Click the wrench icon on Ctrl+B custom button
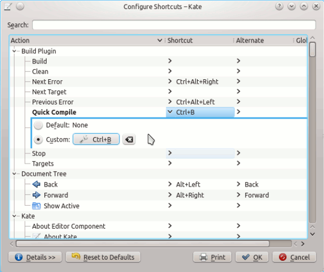This screenshot has width=324, height=272. click(84, 139)
